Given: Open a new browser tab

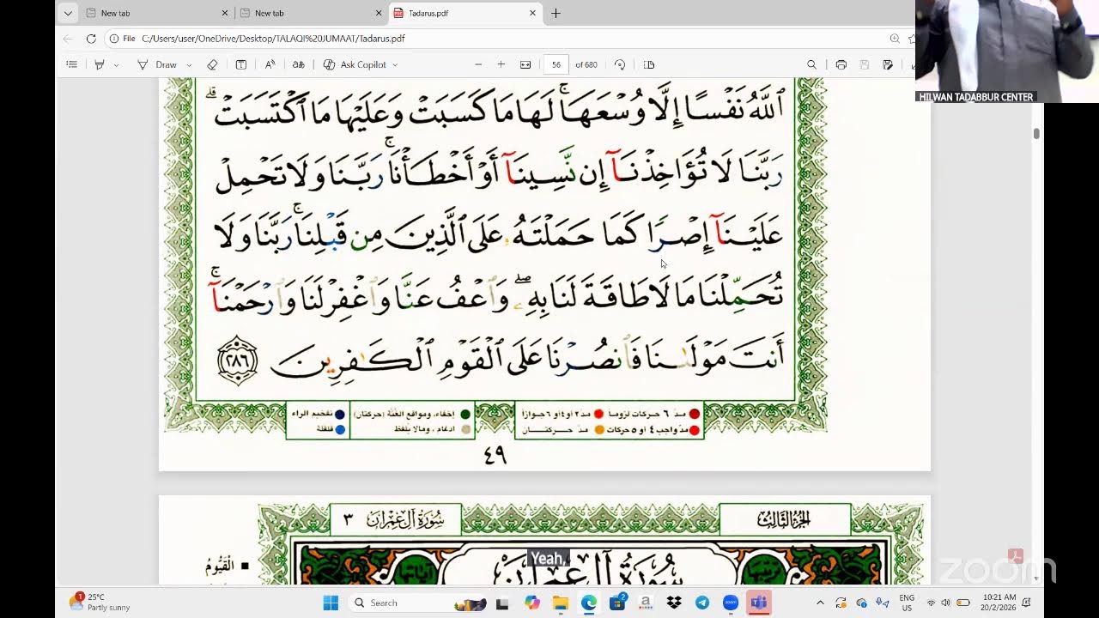Looking at the screenshot, I should [x=556, y=13].
